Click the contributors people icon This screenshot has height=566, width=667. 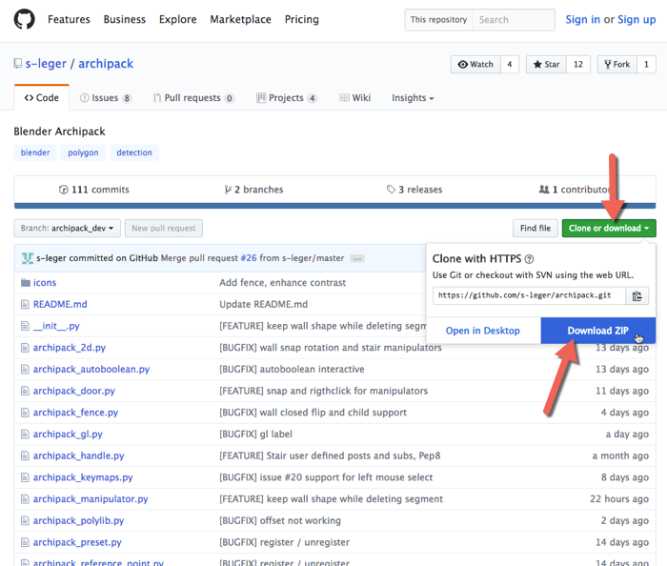tap(544, 190)
